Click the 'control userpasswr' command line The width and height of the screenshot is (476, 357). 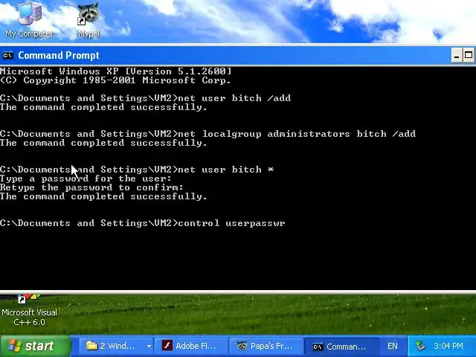tap(142, 223)
